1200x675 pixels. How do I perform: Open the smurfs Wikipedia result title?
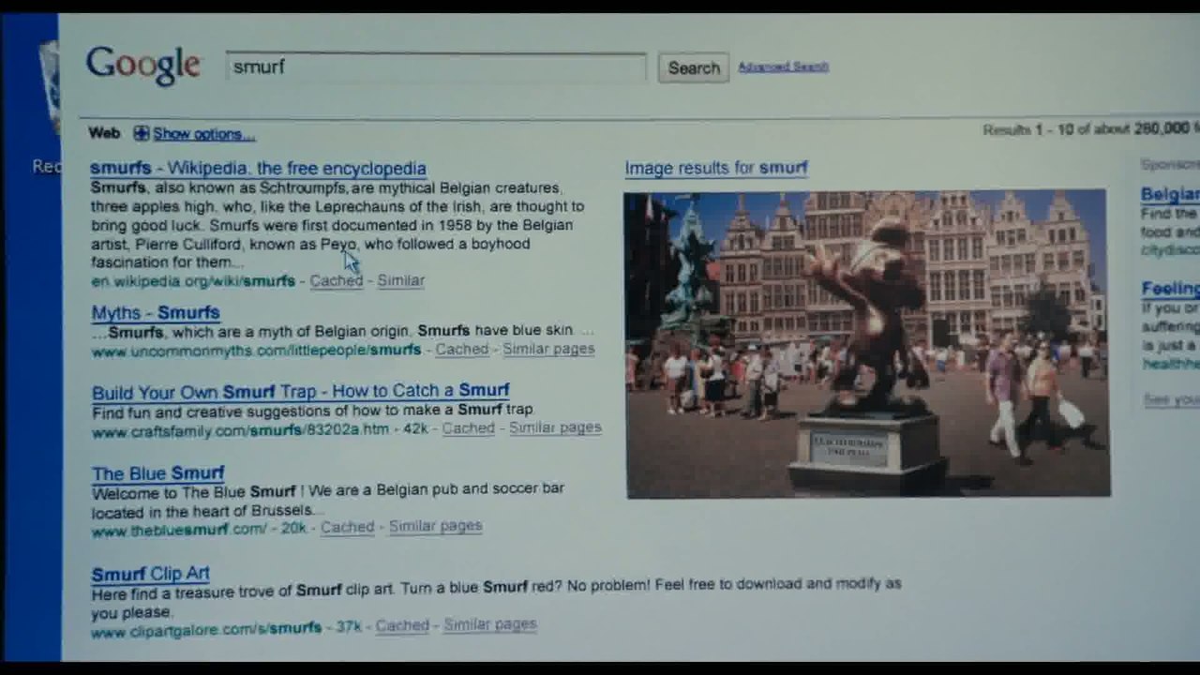pos(258,169)
